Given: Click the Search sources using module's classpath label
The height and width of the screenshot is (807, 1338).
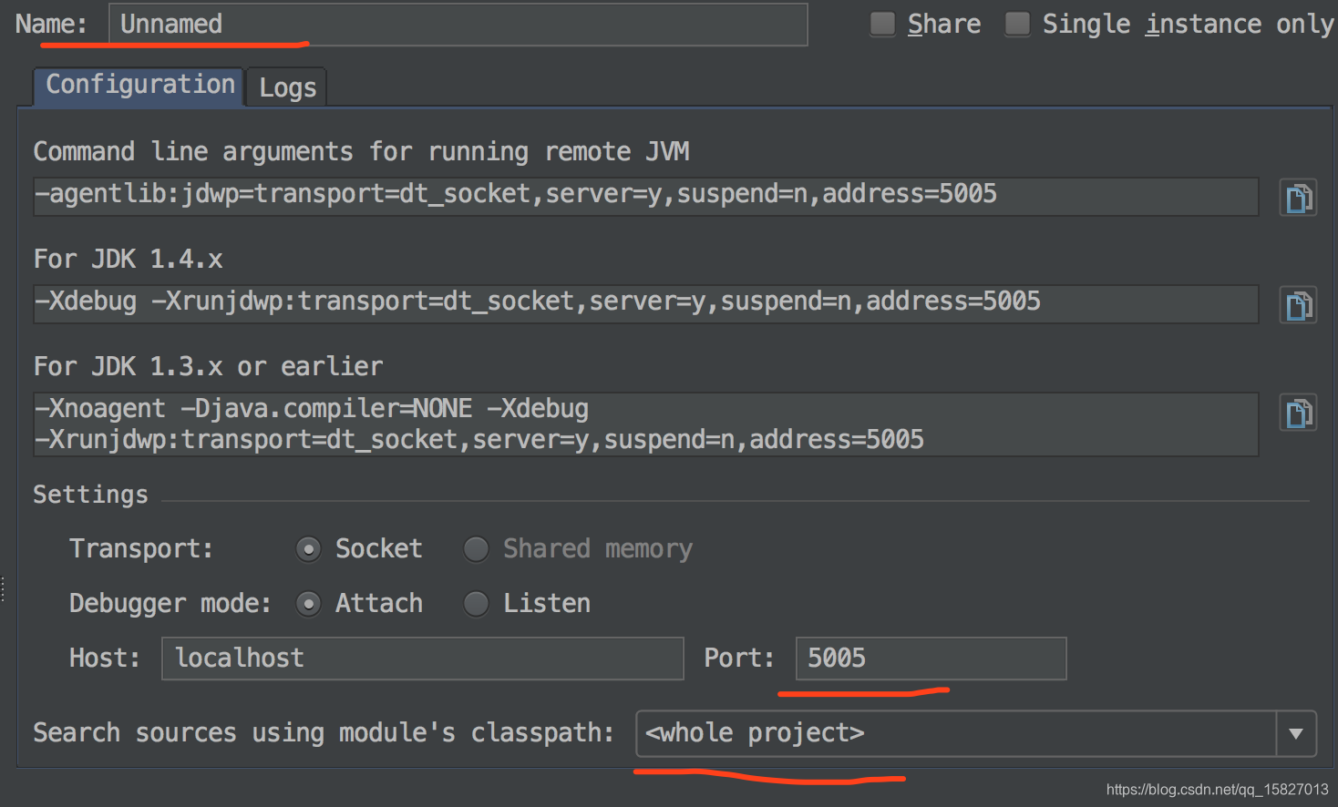Looking at the screenshot, I should pos(324,733).
